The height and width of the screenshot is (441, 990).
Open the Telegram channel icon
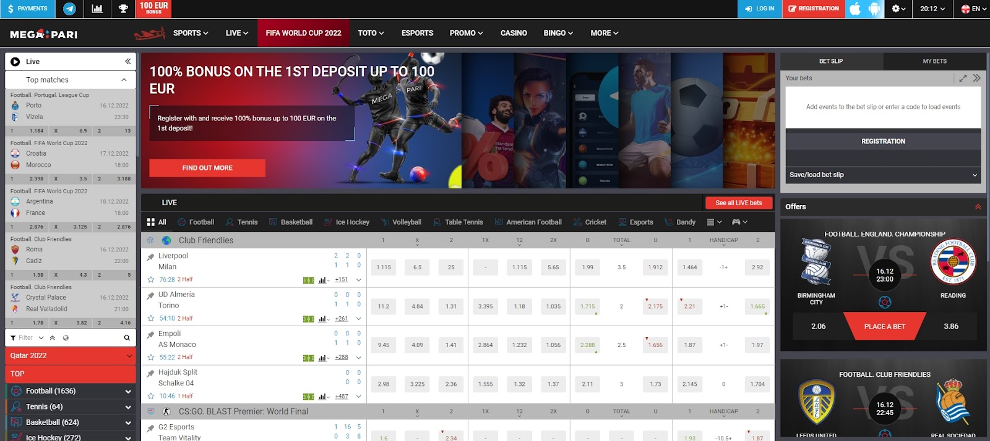(70, 9)
